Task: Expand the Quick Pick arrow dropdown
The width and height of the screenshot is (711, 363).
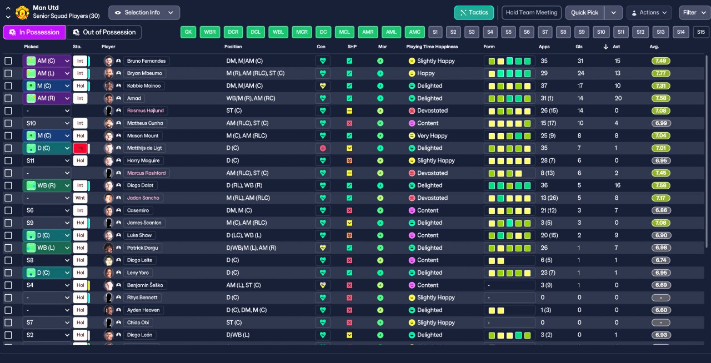Action: pyautogui.click(x=613, y=13)
